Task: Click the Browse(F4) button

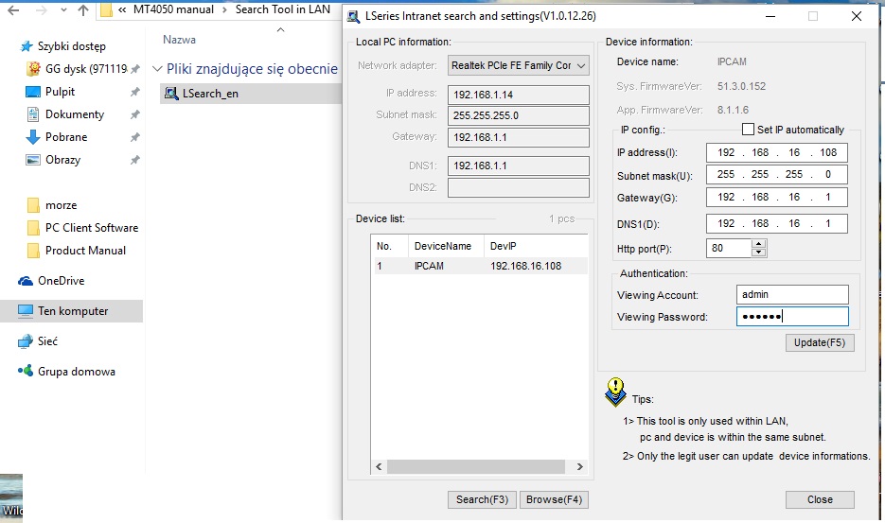Action: click(x=554, y=499)
